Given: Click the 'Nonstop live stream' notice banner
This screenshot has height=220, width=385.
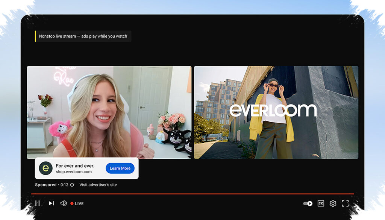Looking at the screenshot, I should (x=83, y=36).
